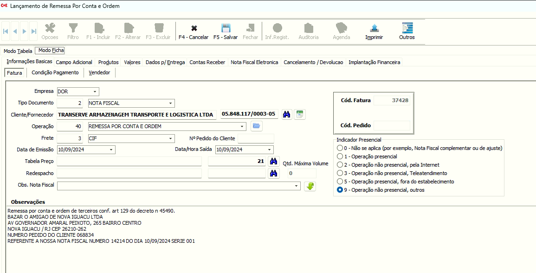Open the Condição Pagamento sub-tab

click(55, 73)
